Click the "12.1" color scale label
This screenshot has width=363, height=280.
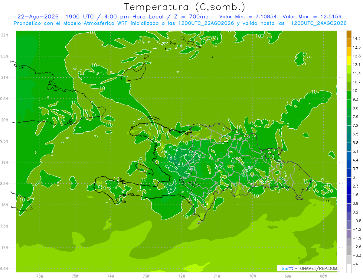coord(357,65)
